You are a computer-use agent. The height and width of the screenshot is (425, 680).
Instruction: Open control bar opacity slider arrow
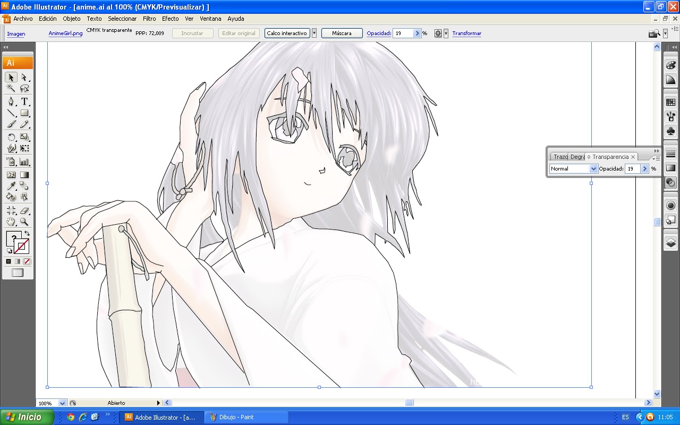click(x=417, y=33)
